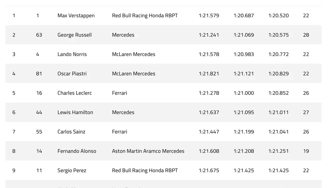Click car number 63
The height and width of the screenshot is (188, 333).
tap(39, 35)
